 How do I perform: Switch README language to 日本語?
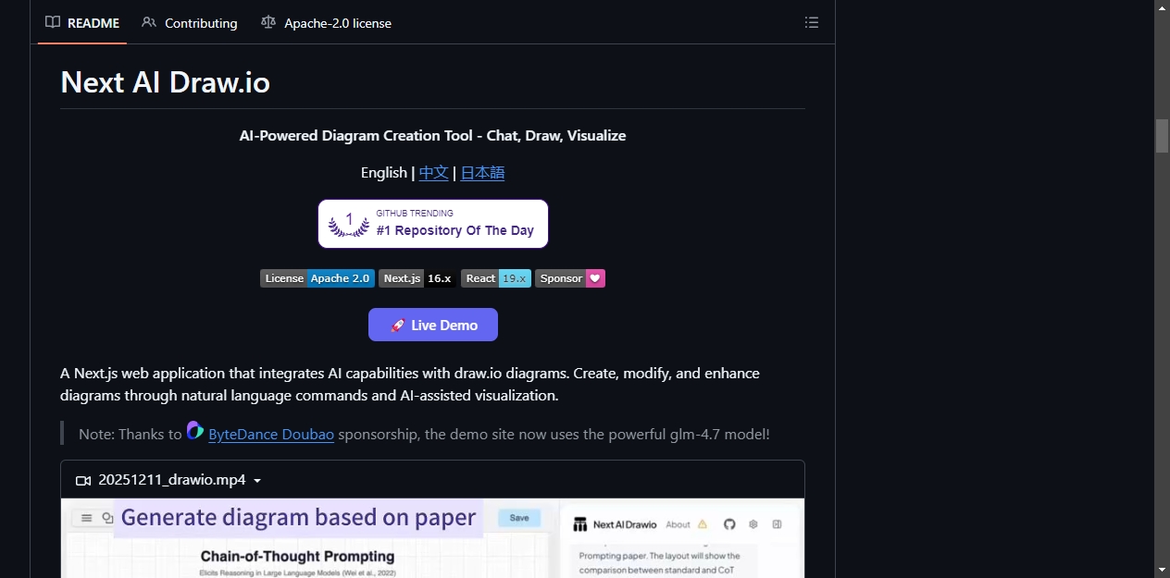point(482,172)
